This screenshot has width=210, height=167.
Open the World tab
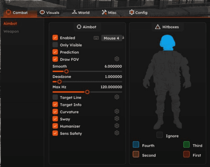(81, 12)
